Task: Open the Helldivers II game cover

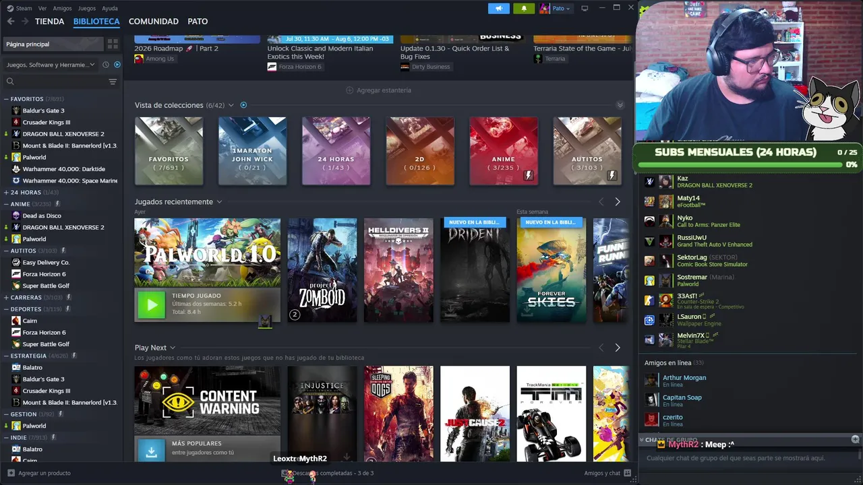Action: point(398,270)
